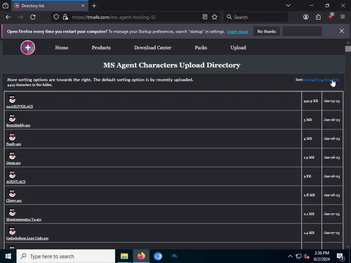Click the file icon above Mrparamount11 V4.acs
This screenshot has height=263, width=351.
(x=12, y=212)
